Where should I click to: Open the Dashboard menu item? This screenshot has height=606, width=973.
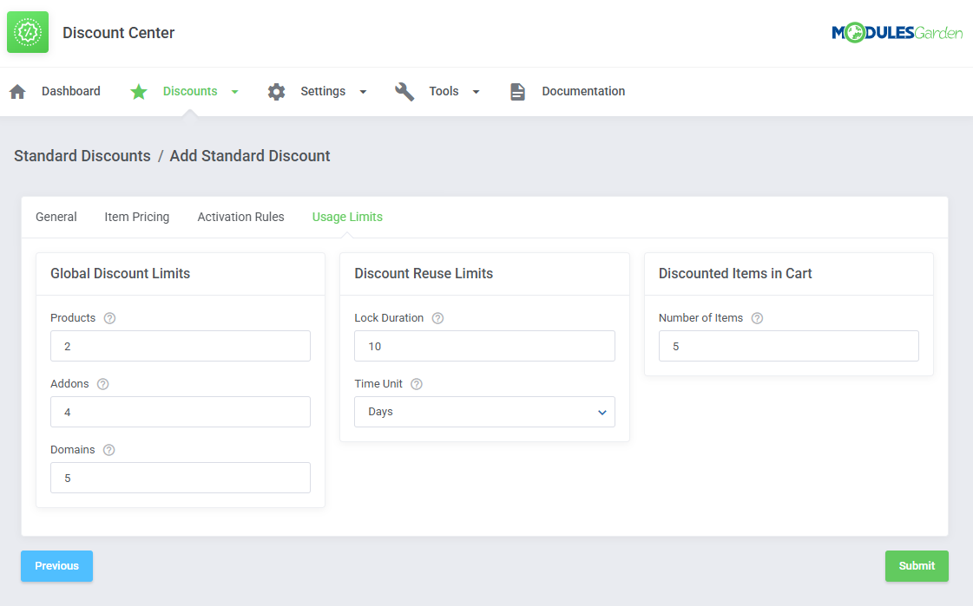(x=71, y=91)
